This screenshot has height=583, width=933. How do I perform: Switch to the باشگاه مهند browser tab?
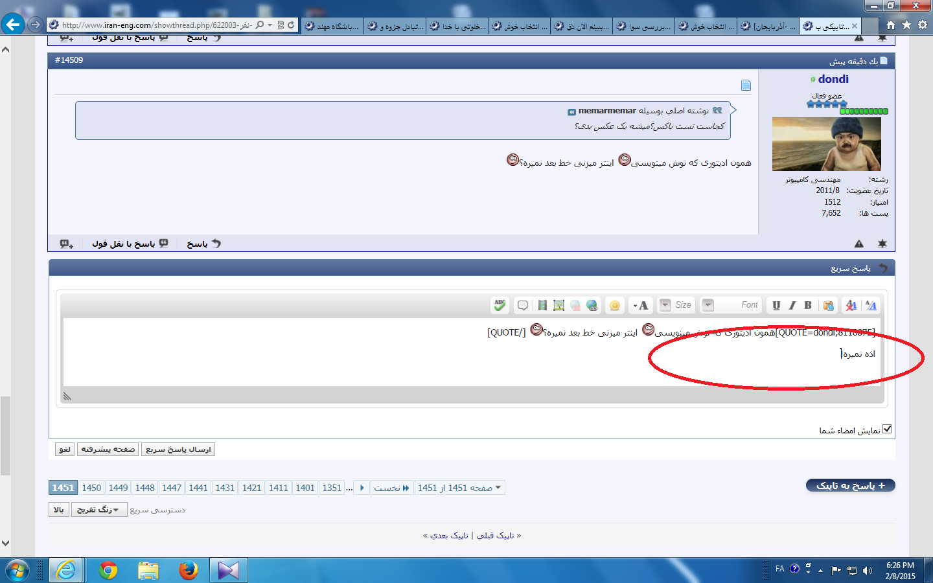332,26
